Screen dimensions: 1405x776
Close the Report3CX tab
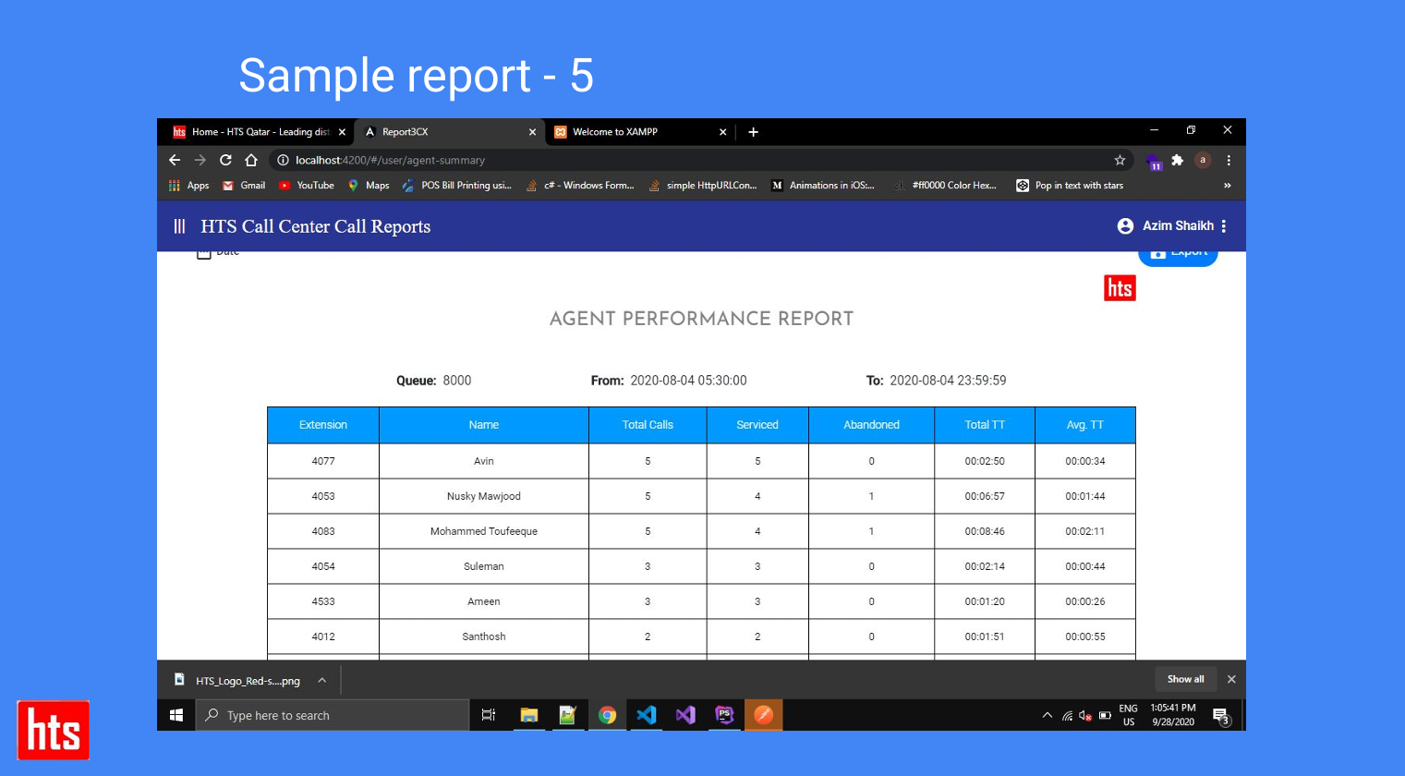[x=532, y=132]
